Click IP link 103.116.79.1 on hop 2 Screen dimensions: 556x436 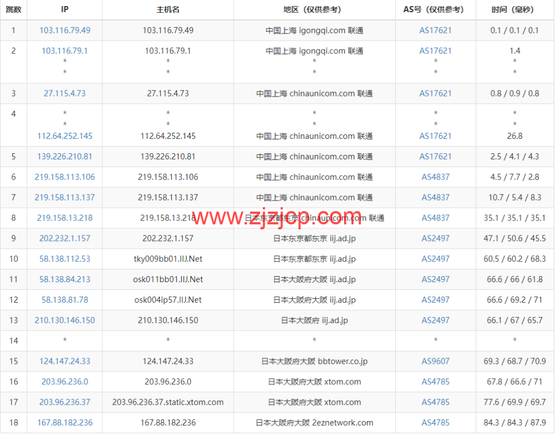(x=64, y=51)
